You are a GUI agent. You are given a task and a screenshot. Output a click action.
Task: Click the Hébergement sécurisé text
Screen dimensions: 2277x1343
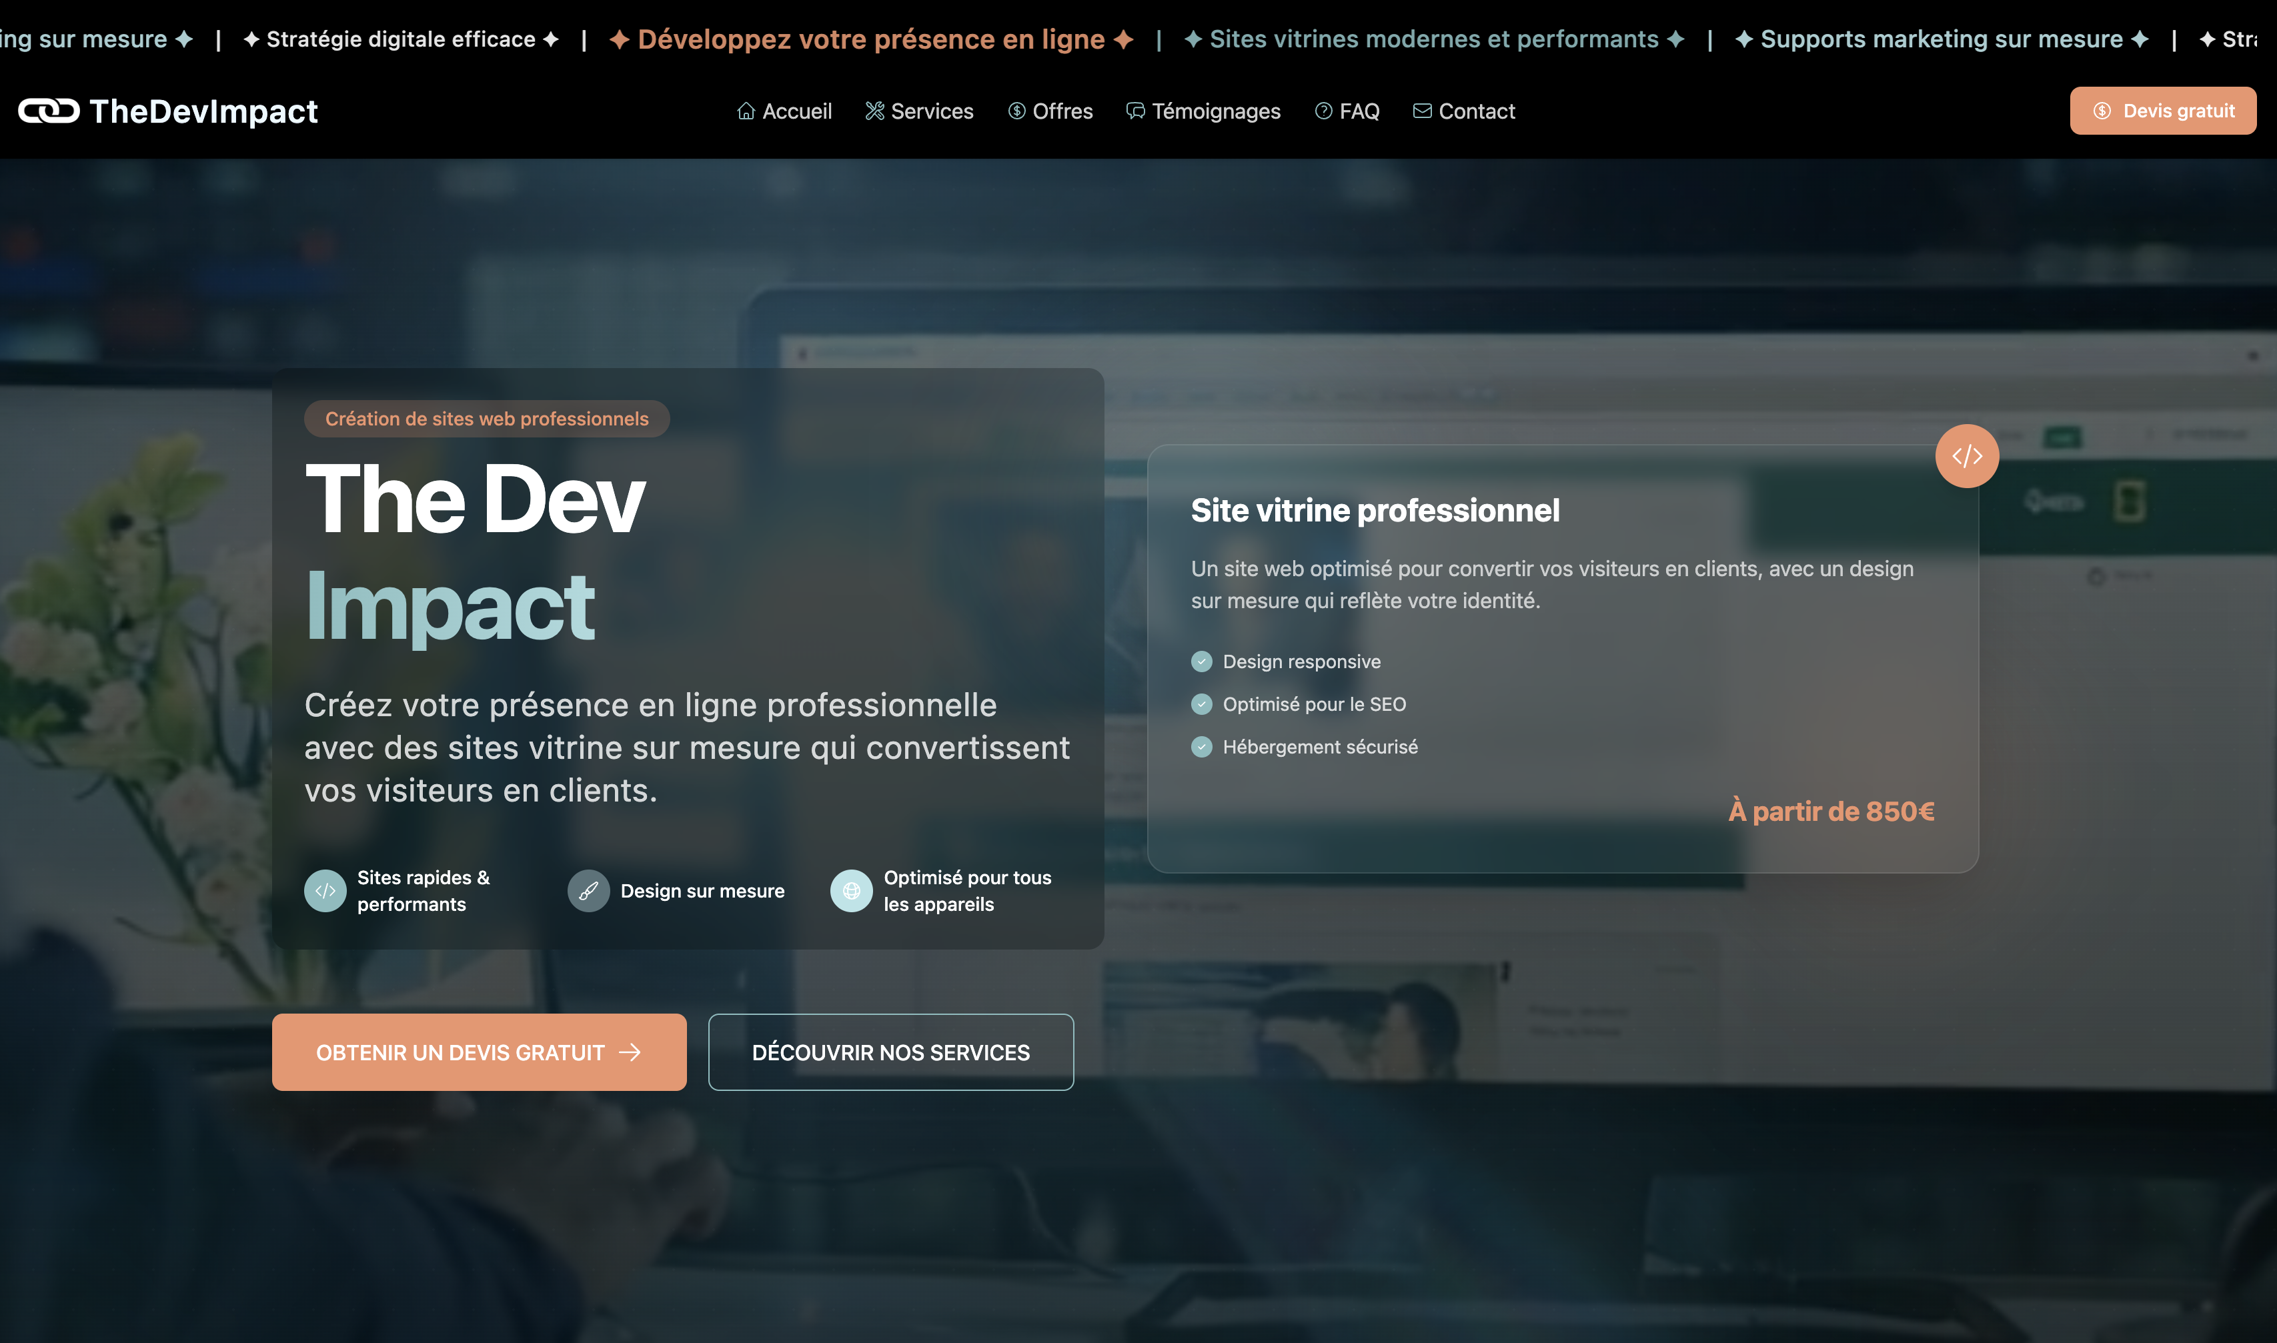(1321, 747)
